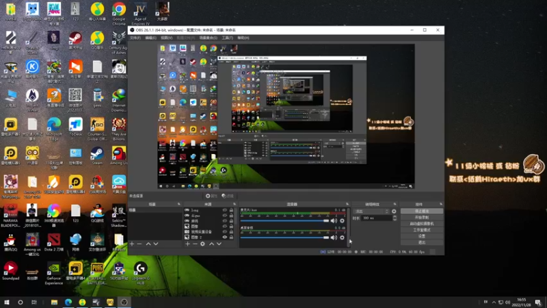
Task: Click the 设置 button in controls
Action: pyautogui.click(x=422, y=236)
